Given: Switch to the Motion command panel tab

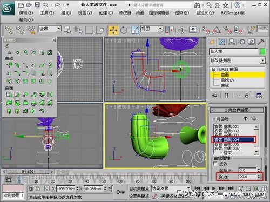Looking at the screenshot, I should [242, 42].
